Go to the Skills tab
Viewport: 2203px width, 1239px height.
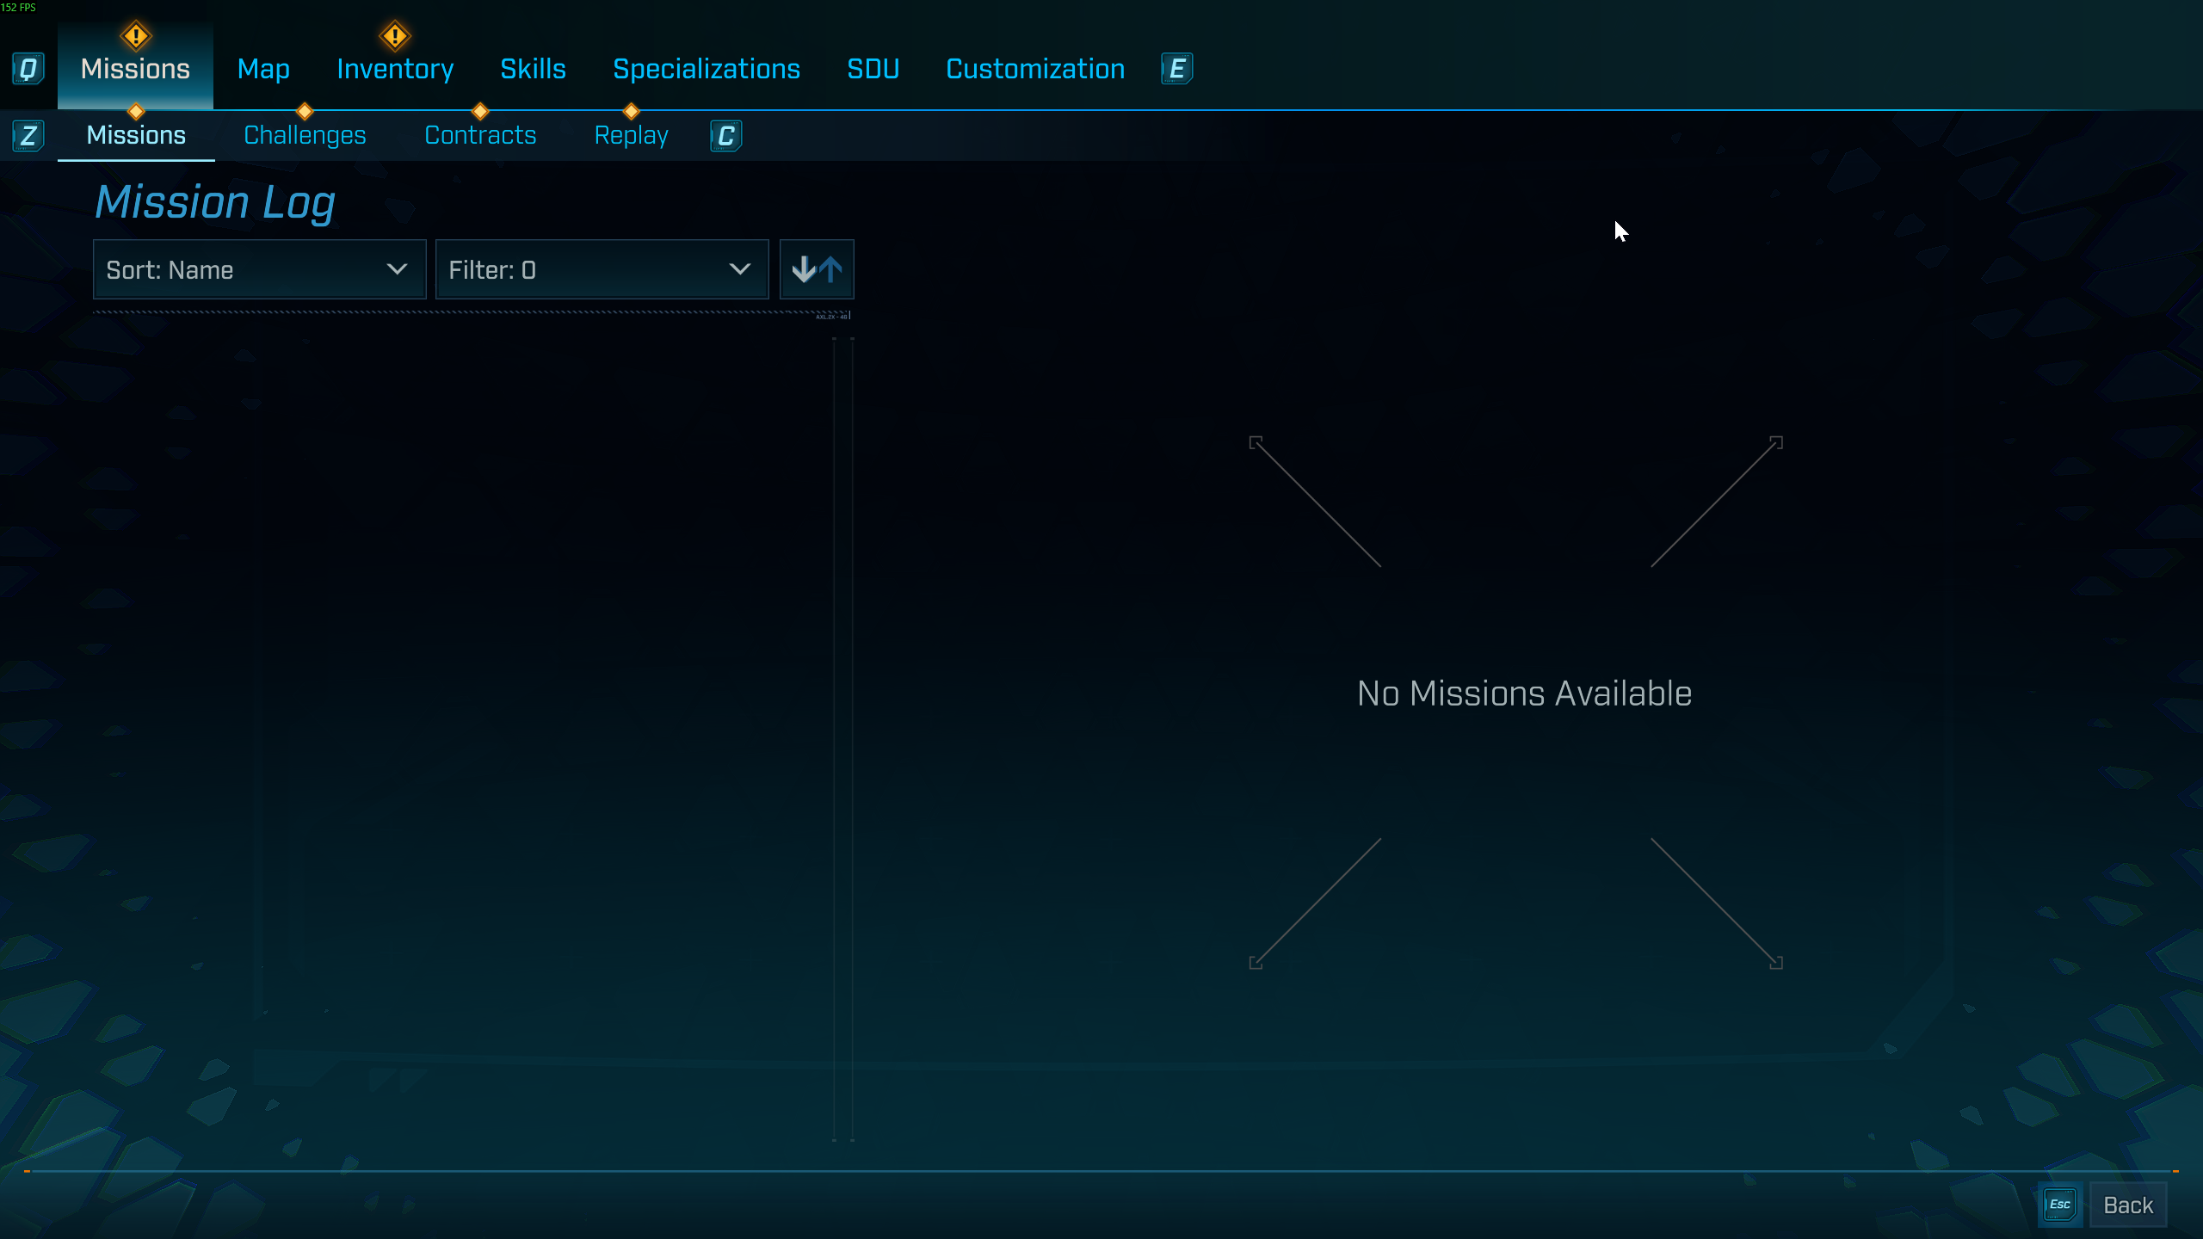[533, 69]
